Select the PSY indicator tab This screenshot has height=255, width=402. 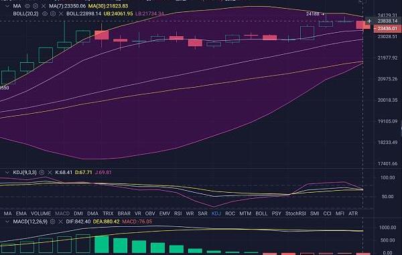tap(276, 214)
